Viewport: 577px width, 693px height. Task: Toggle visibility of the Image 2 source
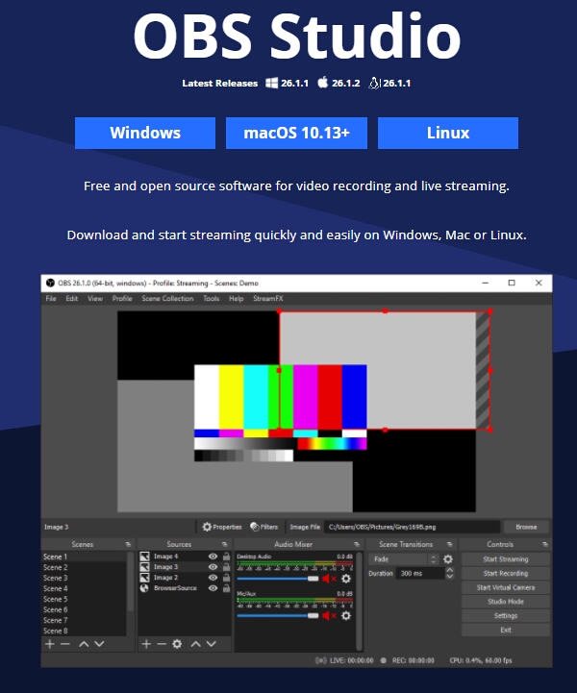click(x=213, y=578)
